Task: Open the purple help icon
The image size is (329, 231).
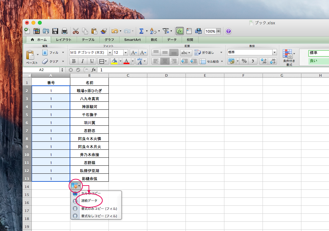Action: (228, 31)
